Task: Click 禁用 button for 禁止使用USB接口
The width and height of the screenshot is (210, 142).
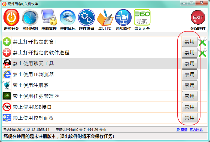Action: tap(190, 107)
